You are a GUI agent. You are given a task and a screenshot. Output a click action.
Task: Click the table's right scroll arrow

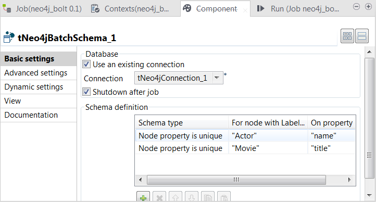pos(349,180)
